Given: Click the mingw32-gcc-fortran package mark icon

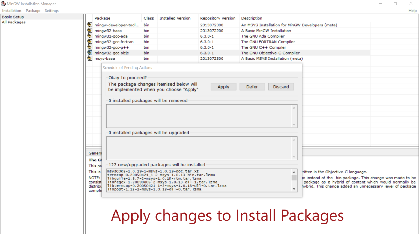Looking at the screenshot, I should pos(90,42).
